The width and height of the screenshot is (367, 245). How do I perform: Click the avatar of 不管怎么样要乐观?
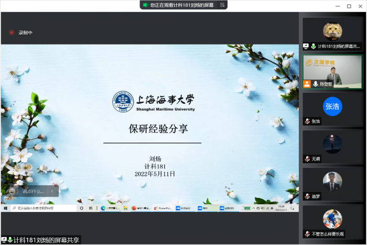click(x=332, y=219)
